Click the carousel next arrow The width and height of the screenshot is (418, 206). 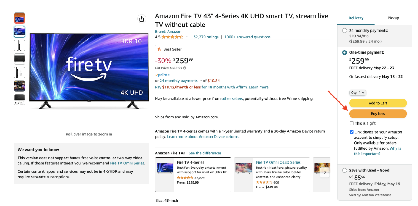(325, 172)
